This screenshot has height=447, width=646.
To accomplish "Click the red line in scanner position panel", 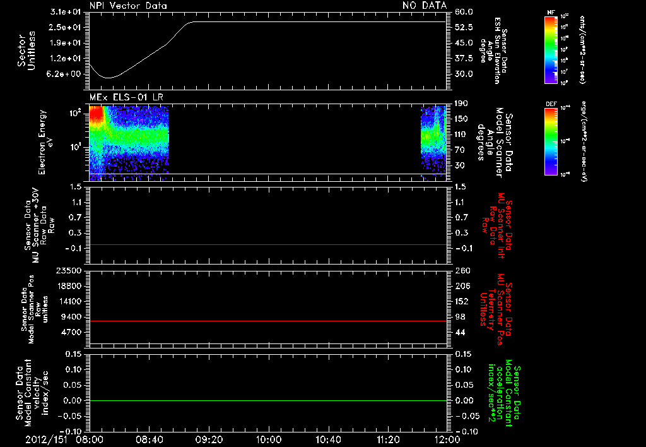I will point(268,321).
